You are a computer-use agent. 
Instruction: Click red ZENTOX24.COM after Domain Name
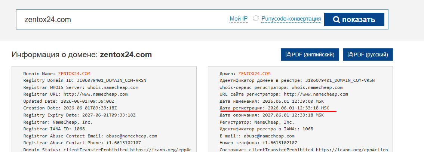(74, 74)
